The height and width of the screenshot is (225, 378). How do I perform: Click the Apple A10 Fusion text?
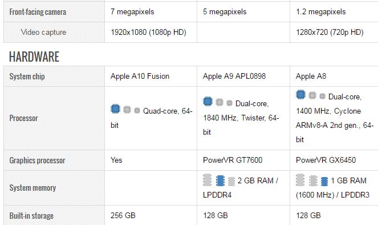140,77
